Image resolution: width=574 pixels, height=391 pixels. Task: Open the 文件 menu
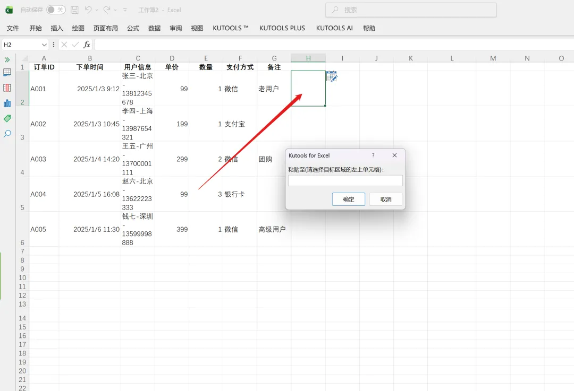click(13, 28)
